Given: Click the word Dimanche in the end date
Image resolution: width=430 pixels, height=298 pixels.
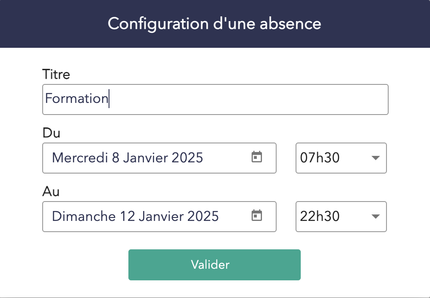Looking at the screenshot, I should click(x=84, y=216).
